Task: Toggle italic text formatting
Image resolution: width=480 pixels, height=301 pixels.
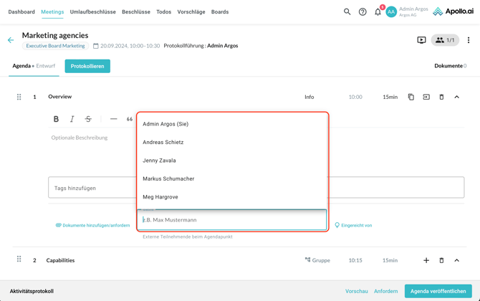Action: (x=72, y=119)
